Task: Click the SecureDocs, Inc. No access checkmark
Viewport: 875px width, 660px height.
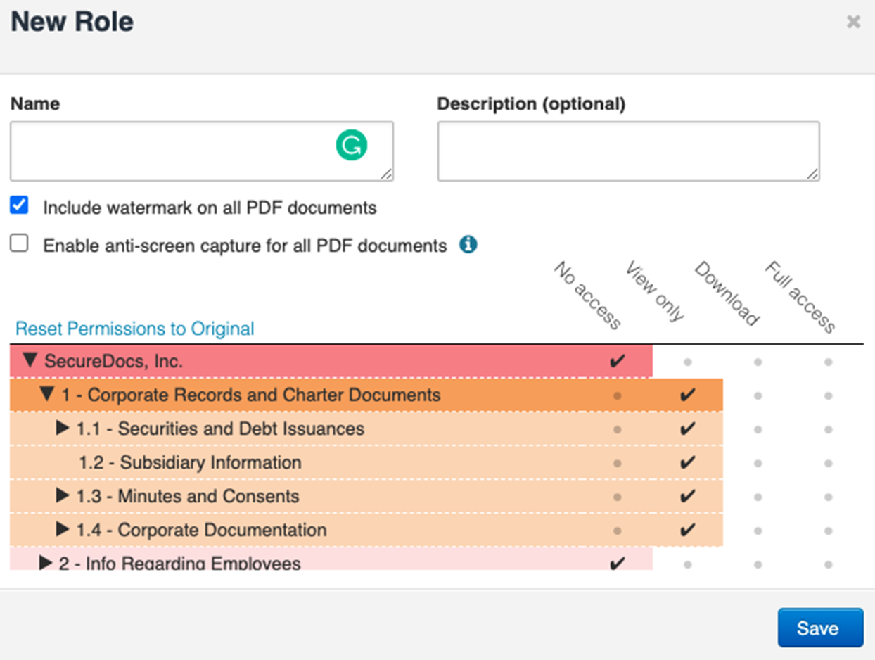Action: [x=617, y=362]
